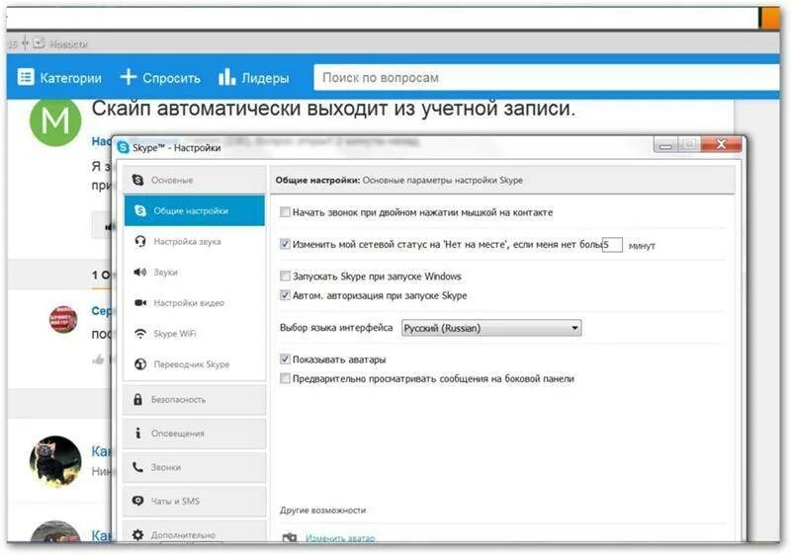Expand the Основные category header
791x555 pixels.
click(194, 180)
